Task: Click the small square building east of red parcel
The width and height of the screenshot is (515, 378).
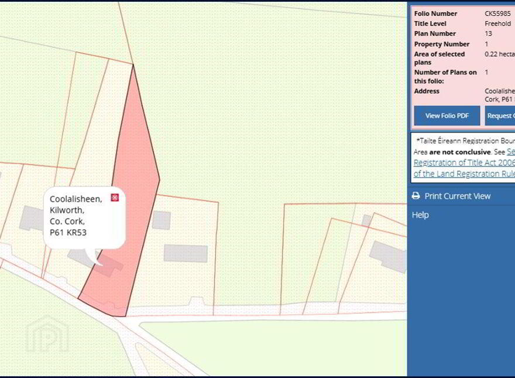Action: (162, 220)
